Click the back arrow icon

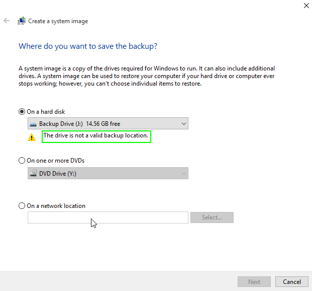[x=7, y=21]
